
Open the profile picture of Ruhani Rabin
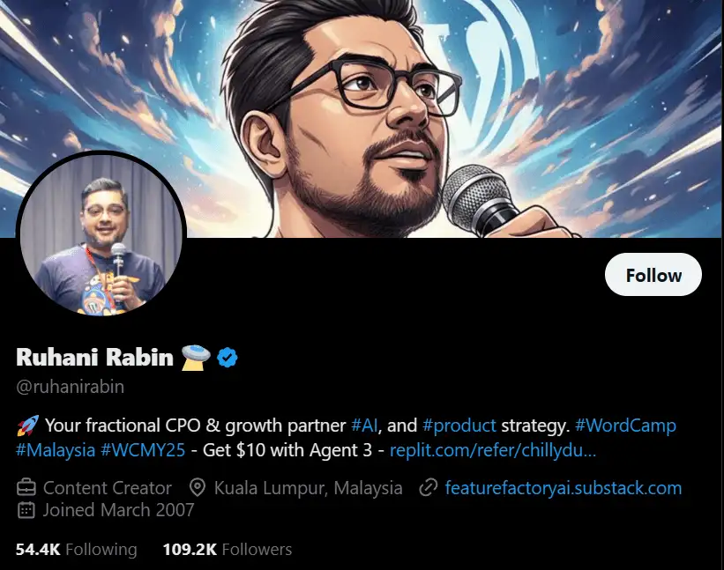[x=101, y=235]
